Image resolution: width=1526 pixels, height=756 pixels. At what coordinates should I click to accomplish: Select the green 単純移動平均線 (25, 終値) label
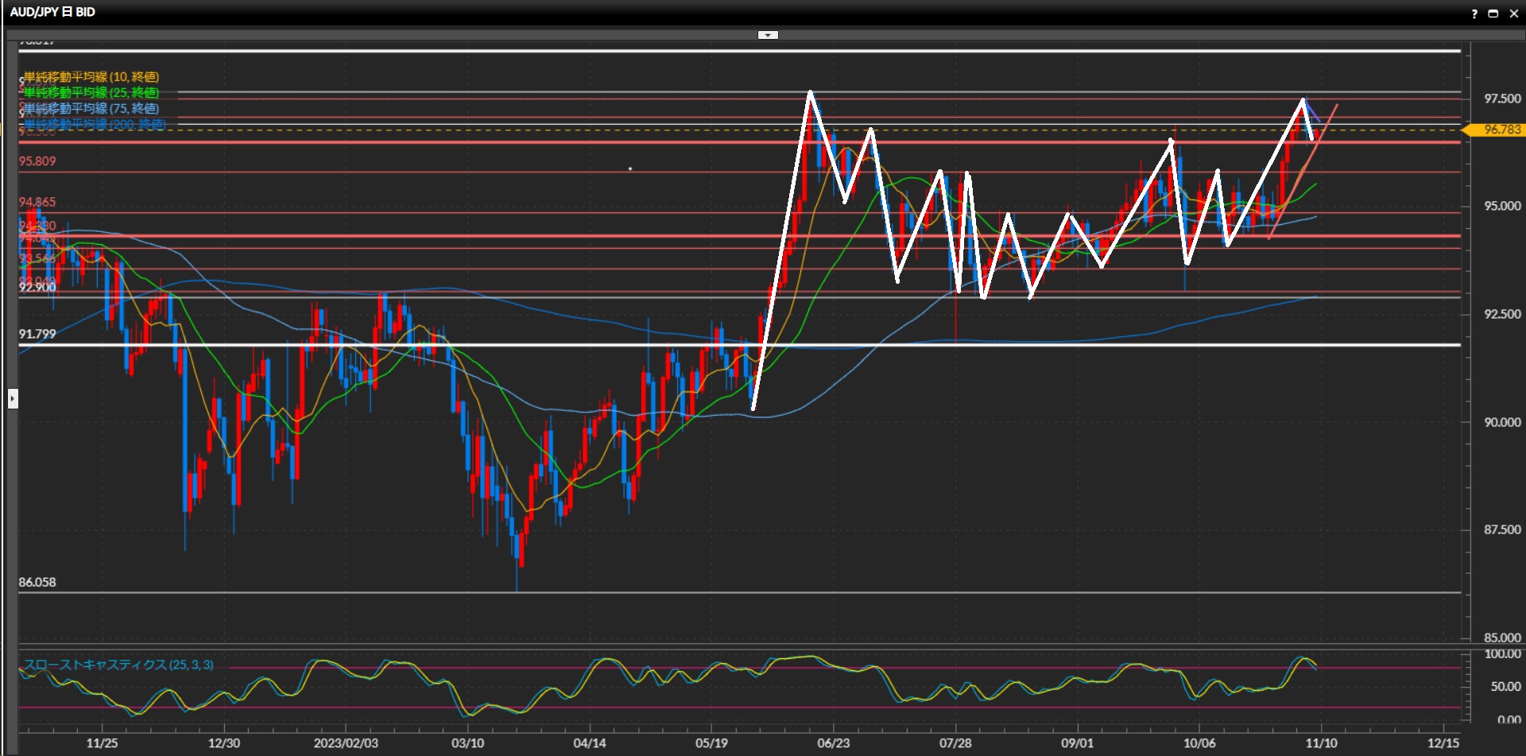[x=91, y=93]
